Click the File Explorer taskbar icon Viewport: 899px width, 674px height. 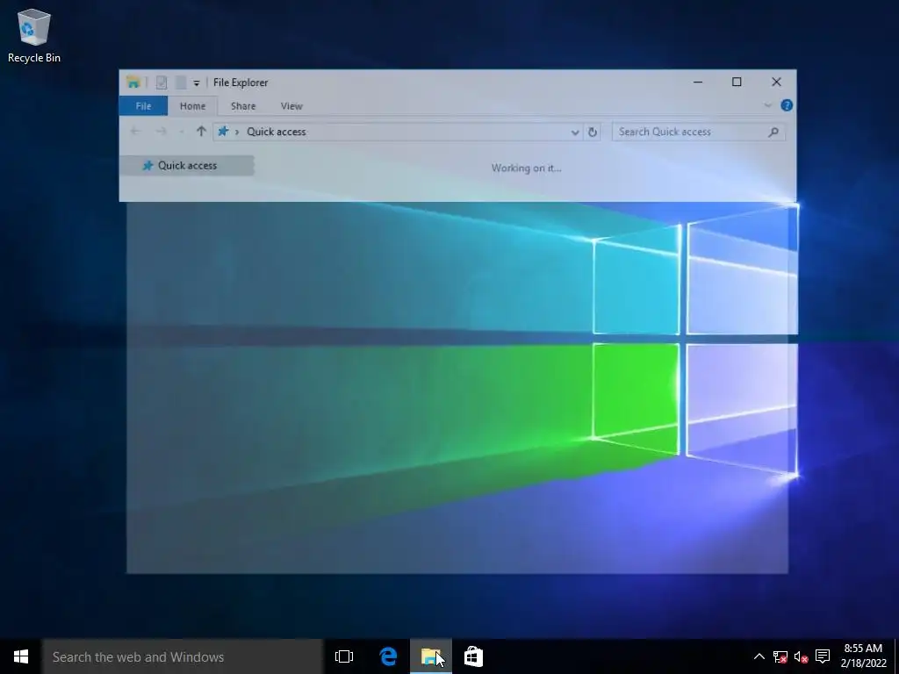[x=431, y=656]
